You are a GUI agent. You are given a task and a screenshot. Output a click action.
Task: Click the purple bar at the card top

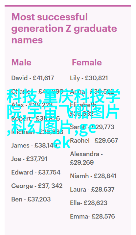68,6
